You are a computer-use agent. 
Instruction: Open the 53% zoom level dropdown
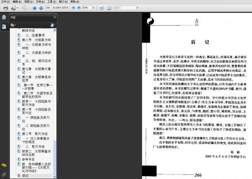pos(93,8)
